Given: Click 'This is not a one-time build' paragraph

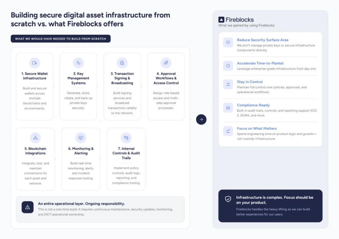Looking at the screenshot, I should 106,212.
